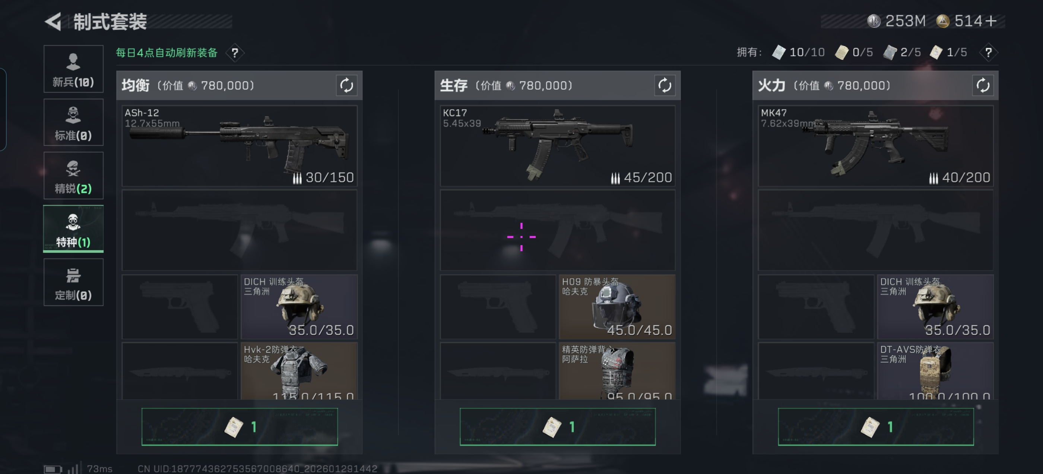The width and height of the screenshot is (1043, 474).
Task: Redeem the 生存 set with one ticket
Action: [x=558, y=427]
